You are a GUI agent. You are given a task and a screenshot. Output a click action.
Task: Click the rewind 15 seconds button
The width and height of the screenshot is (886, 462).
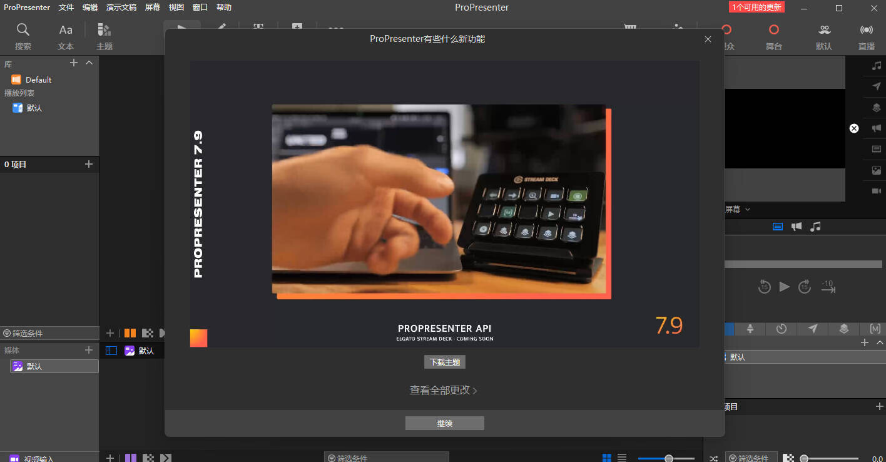[764, 287]
